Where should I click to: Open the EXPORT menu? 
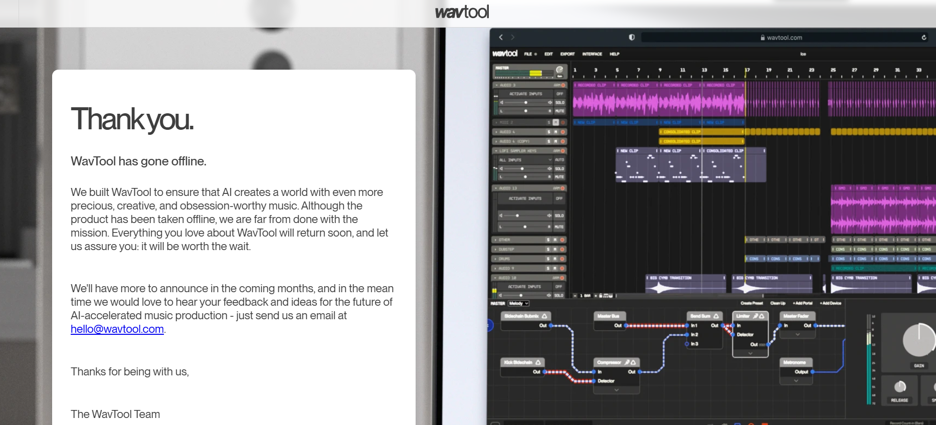tap(568, 54)
